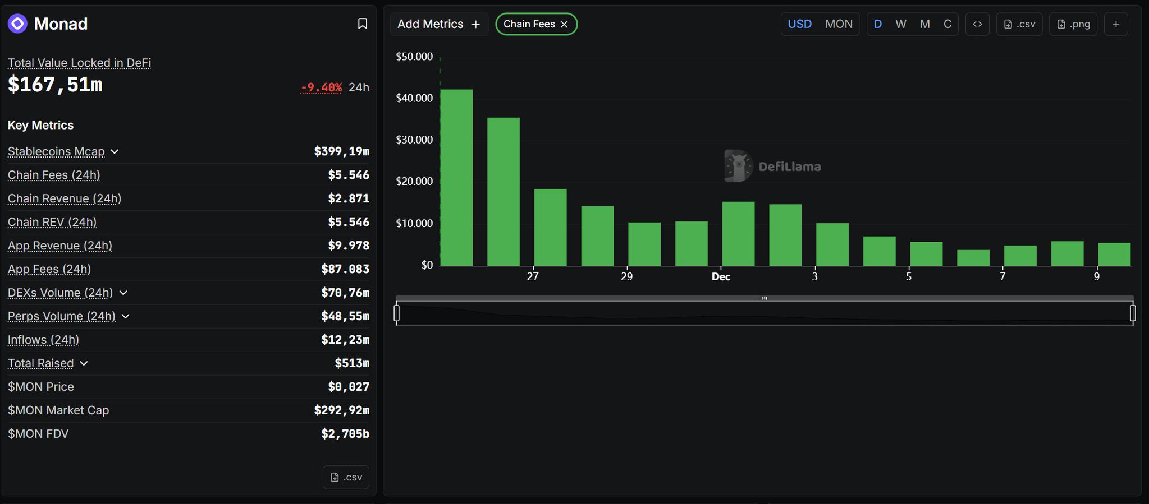
Task: Select the daily D interval
Action: point(878,24)
